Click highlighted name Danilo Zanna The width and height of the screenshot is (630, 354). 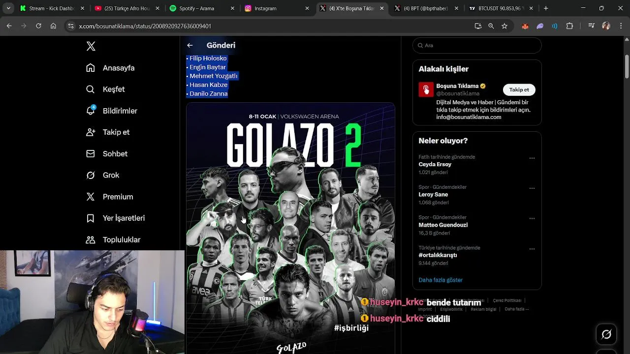[x=209, y=93]
